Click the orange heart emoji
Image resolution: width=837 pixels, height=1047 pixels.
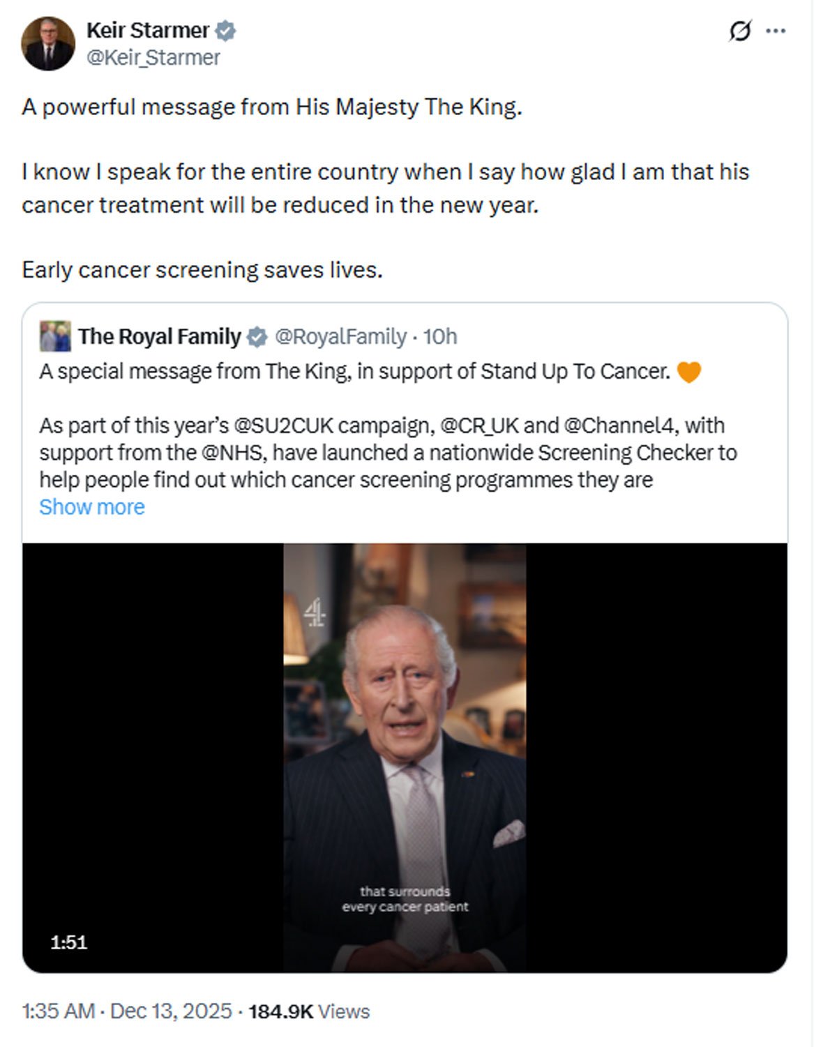coord(688,372)
